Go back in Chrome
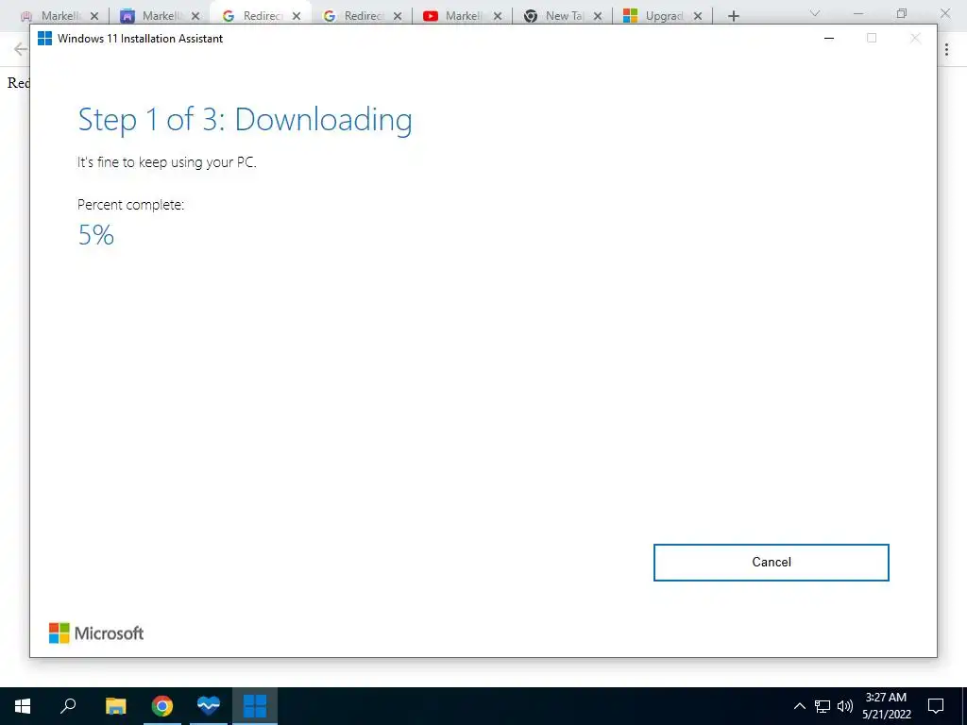 click(x=21, y=49)
